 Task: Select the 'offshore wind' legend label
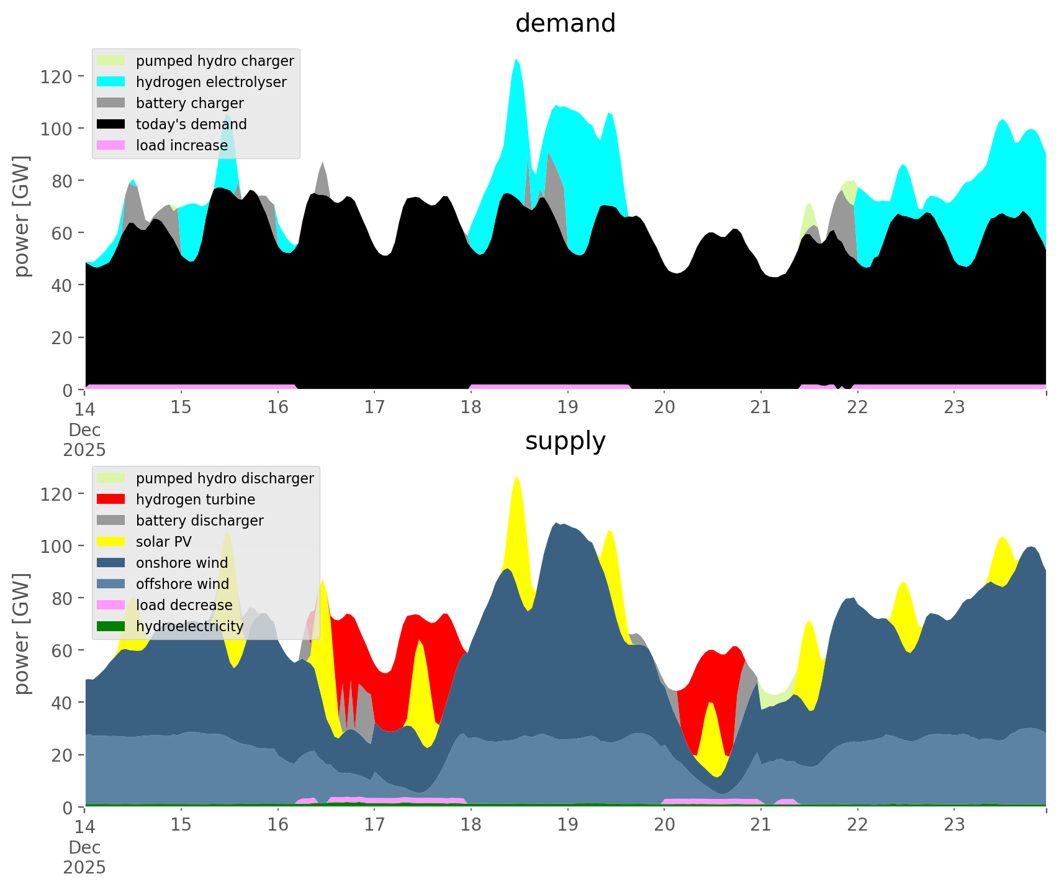tap(182, 584)
